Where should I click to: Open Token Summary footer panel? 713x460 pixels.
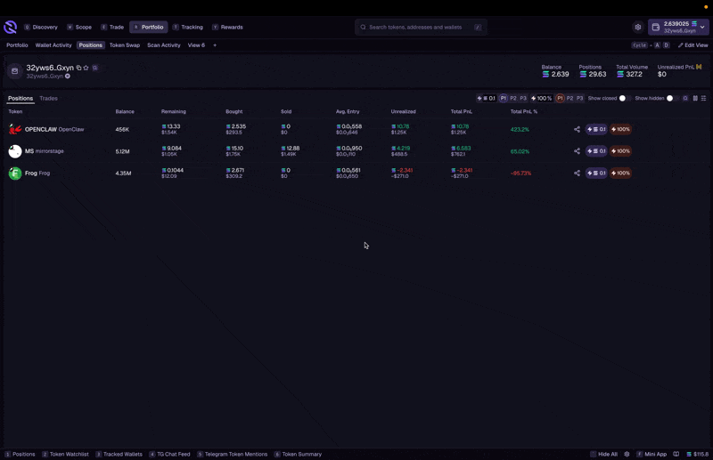(x=298, y=454)
